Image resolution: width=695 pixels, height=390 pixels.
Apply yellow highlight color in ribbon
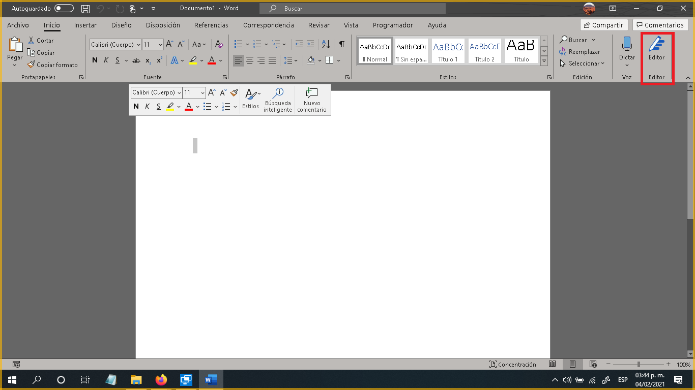pos(193,60)
